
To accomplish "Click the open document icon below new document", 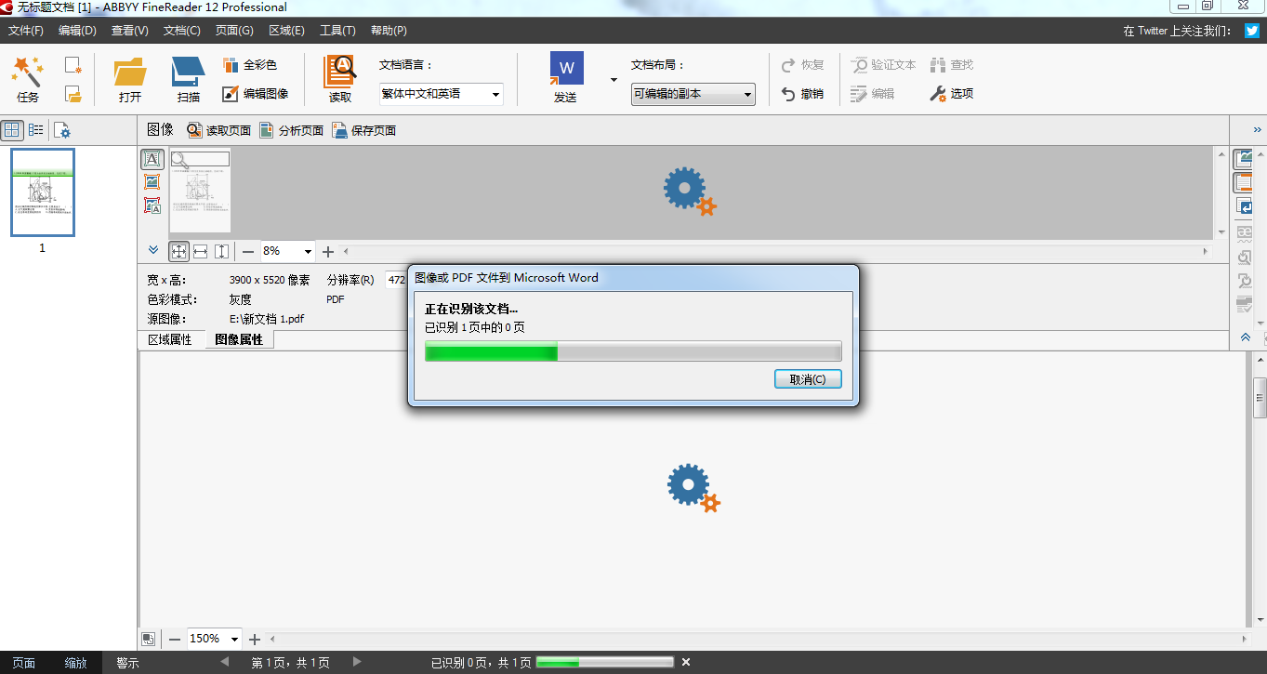I will pos(73,94).
